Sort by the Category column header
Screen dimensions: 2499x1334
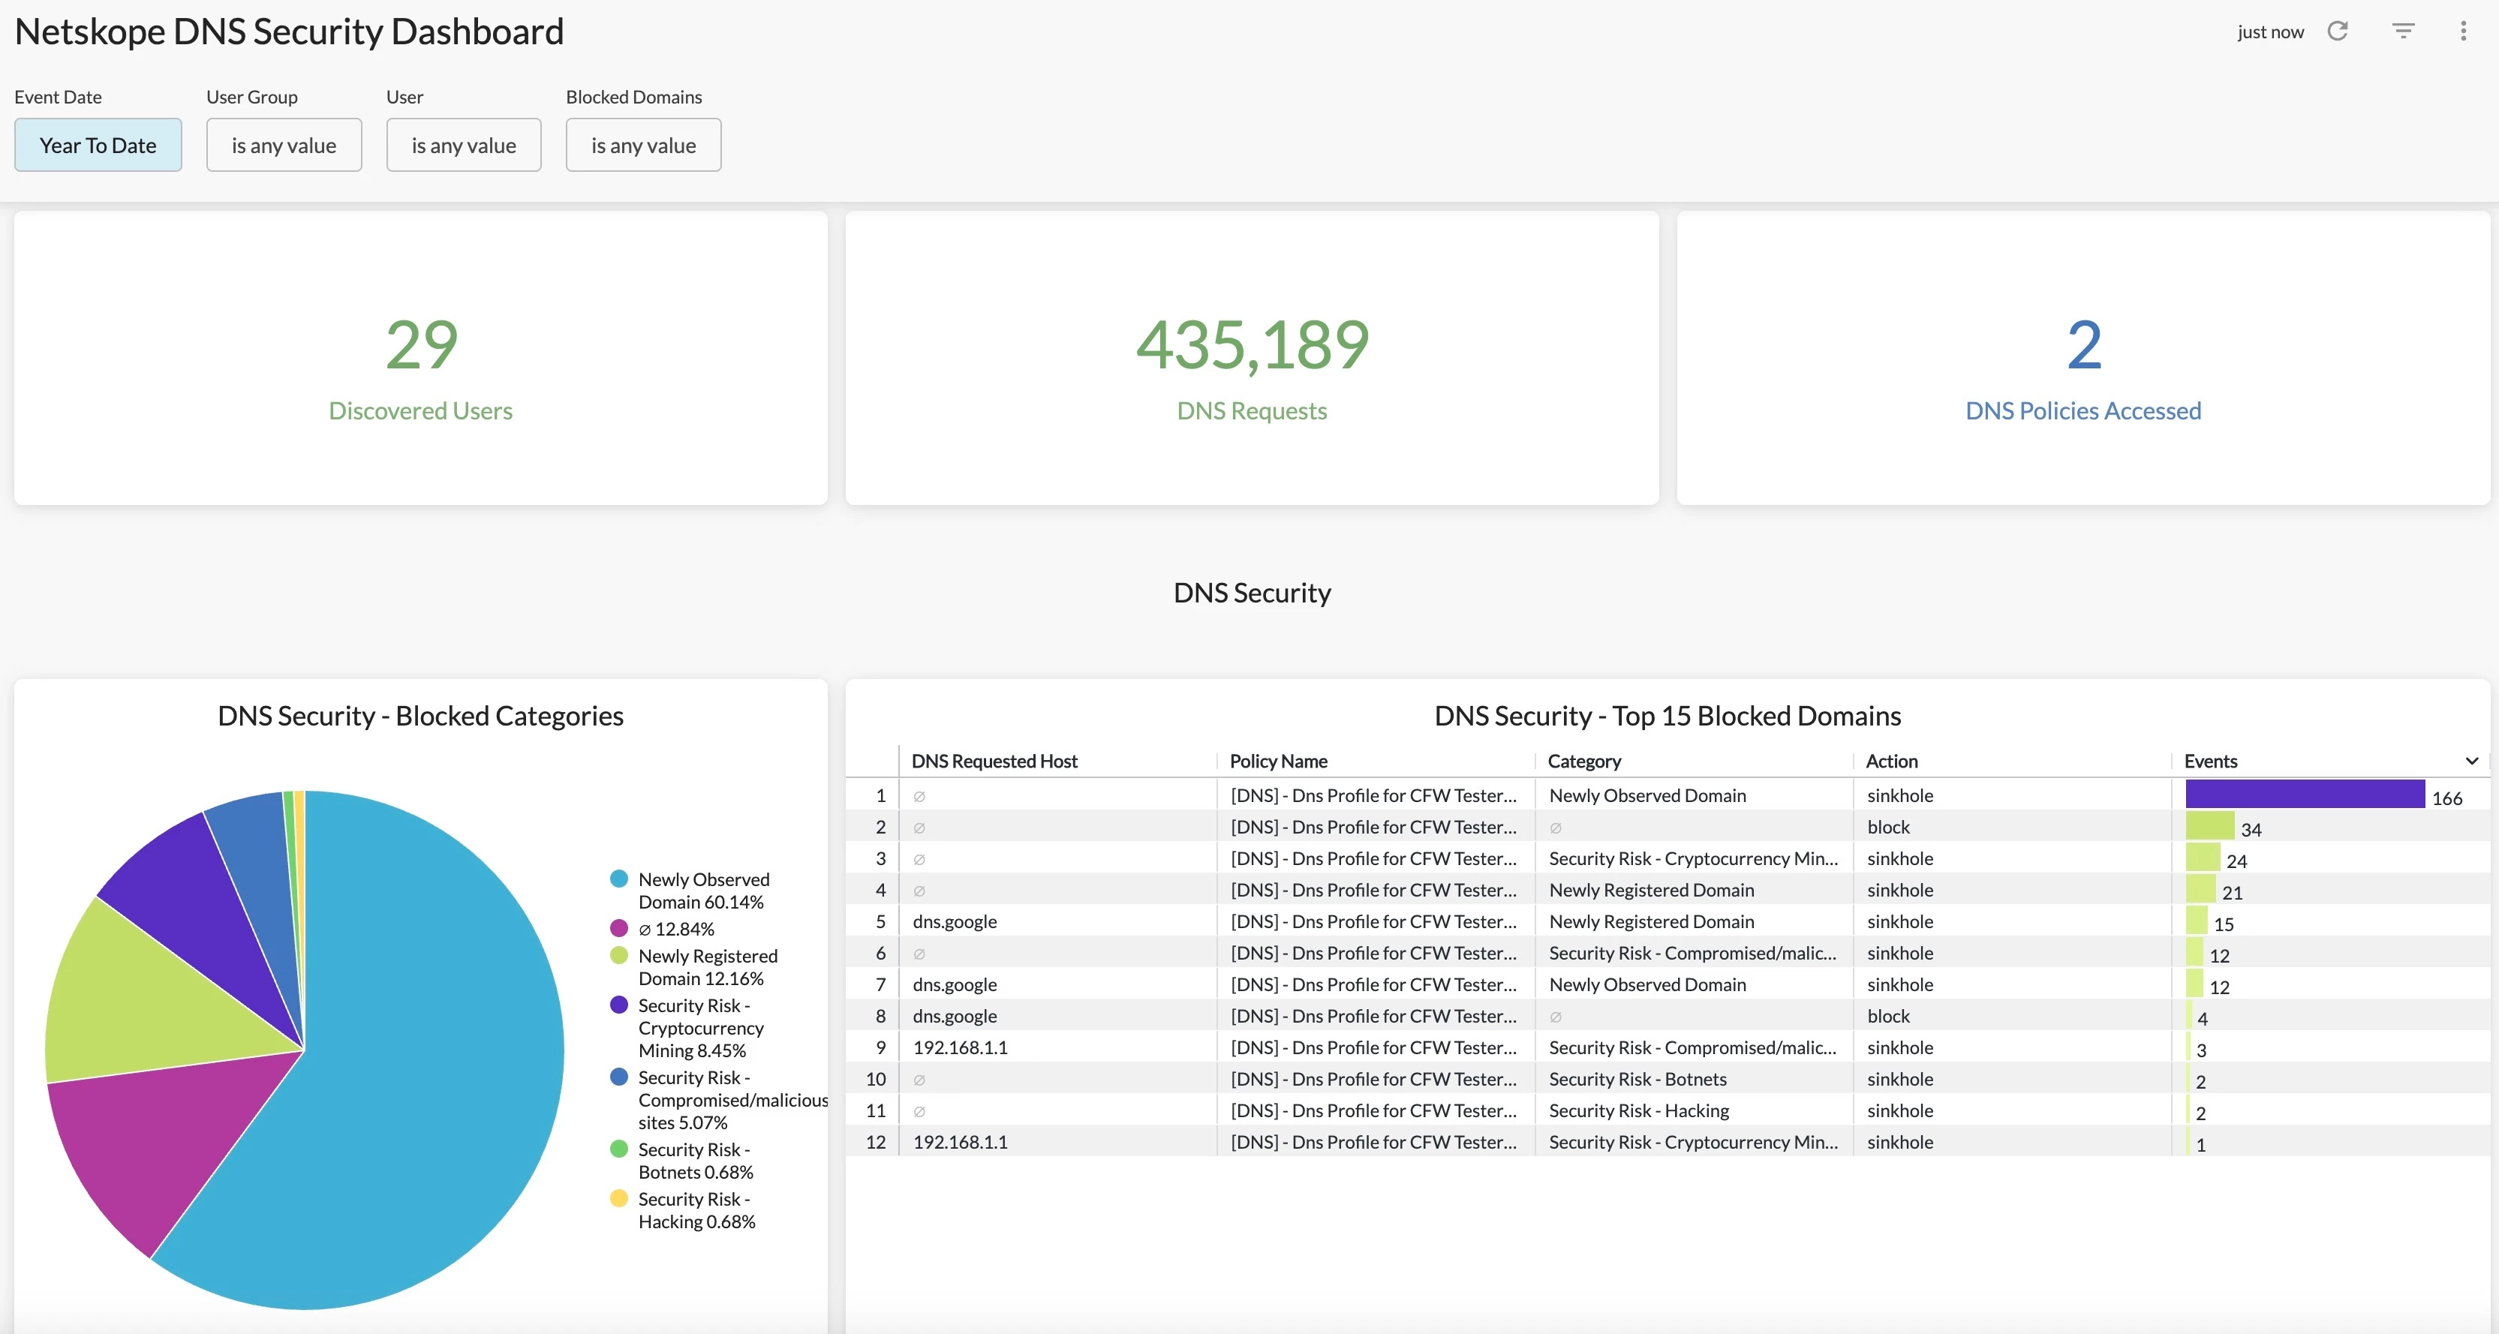click(x=1584, y=761)
